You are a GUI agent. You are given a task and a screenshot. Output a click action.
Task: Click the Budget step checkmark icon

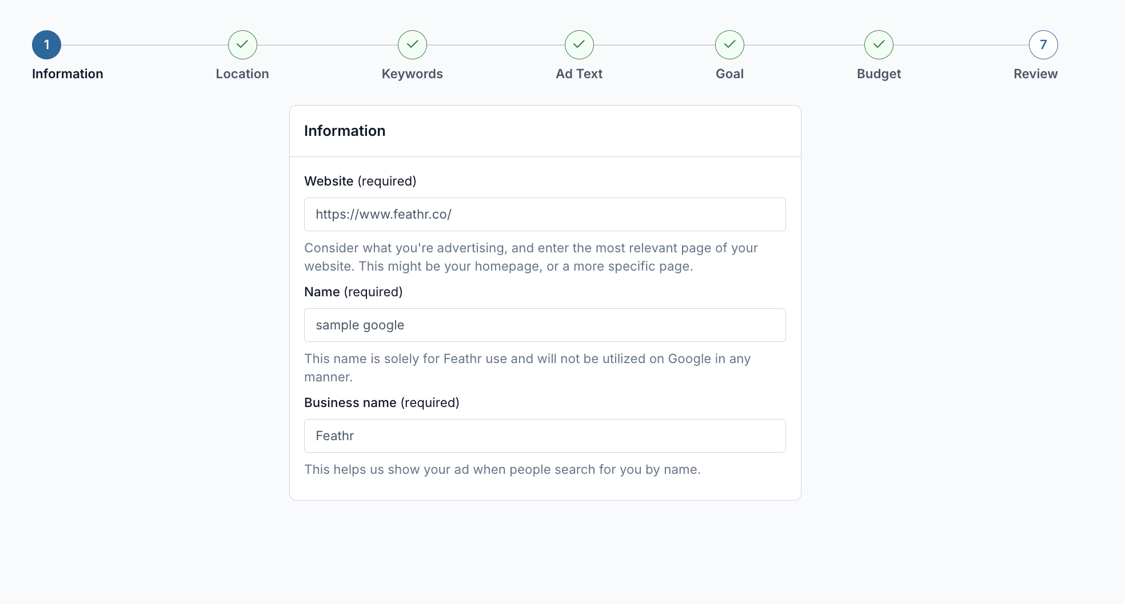click(879, 45)
